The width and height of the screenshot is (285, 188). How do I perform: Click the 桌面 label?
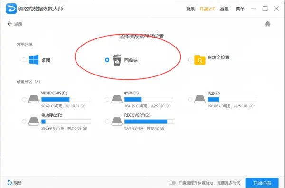(46, 60)
